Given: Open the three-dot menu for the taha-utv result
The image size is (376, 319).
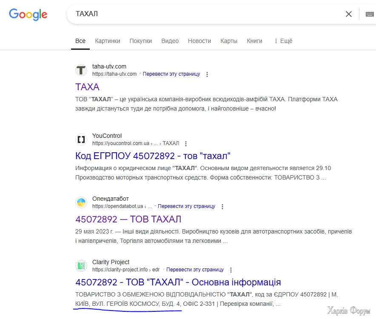Looking at the screenshot, I should click(207, 74).
